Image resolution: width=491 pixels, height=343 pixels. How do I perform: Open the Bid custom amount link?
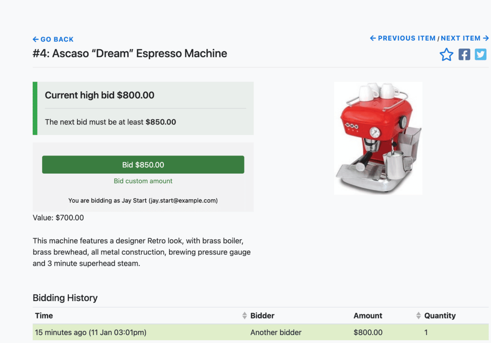click(143, 181)
